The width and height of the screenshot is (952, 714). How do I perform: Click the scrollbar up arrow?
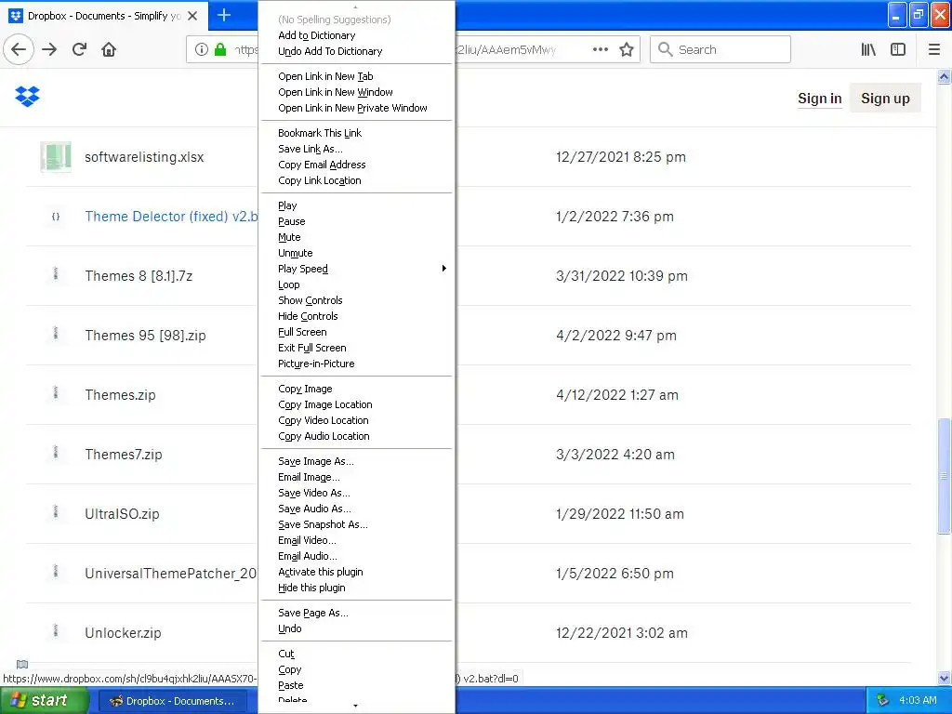944,77
